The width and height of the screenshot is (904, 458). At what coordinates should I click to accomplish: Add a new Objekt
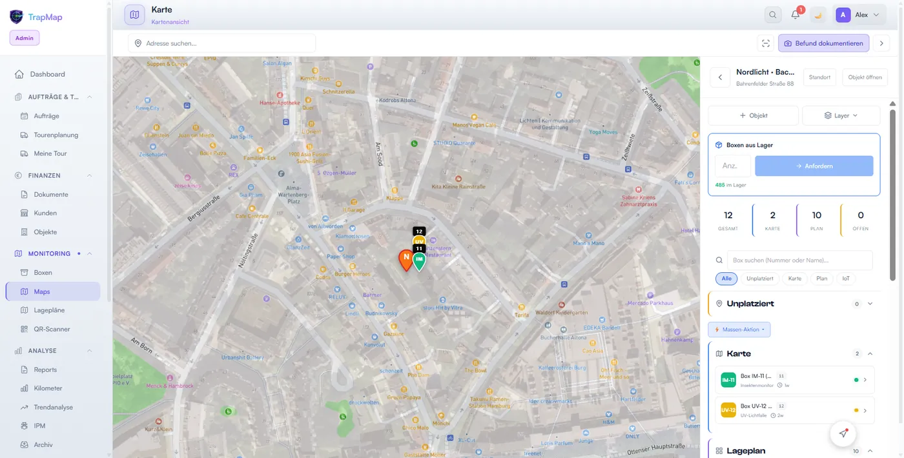click(x=754, y=115)
